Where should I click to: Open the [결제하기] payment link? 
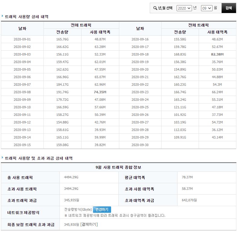tap(89, 225)
